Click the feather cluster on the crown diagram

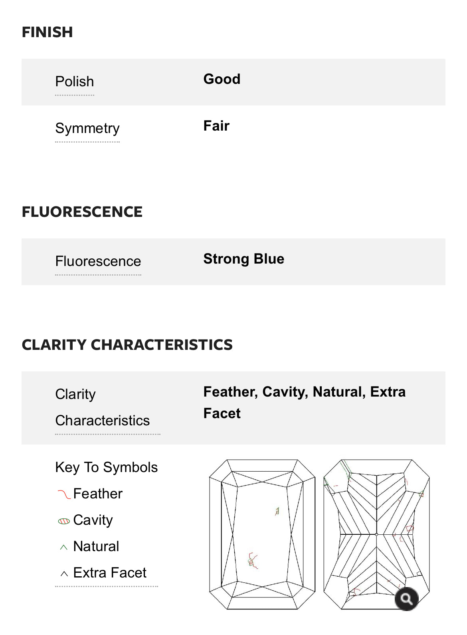pyautogui.click(x=253, y=560)
